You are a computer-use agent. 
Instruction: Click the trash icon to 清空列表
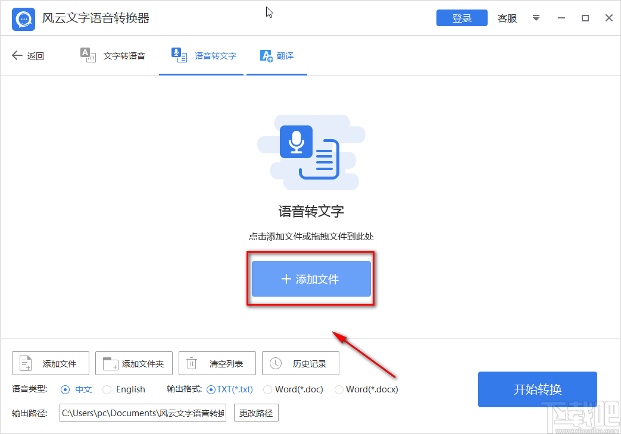tap(191, 363)
